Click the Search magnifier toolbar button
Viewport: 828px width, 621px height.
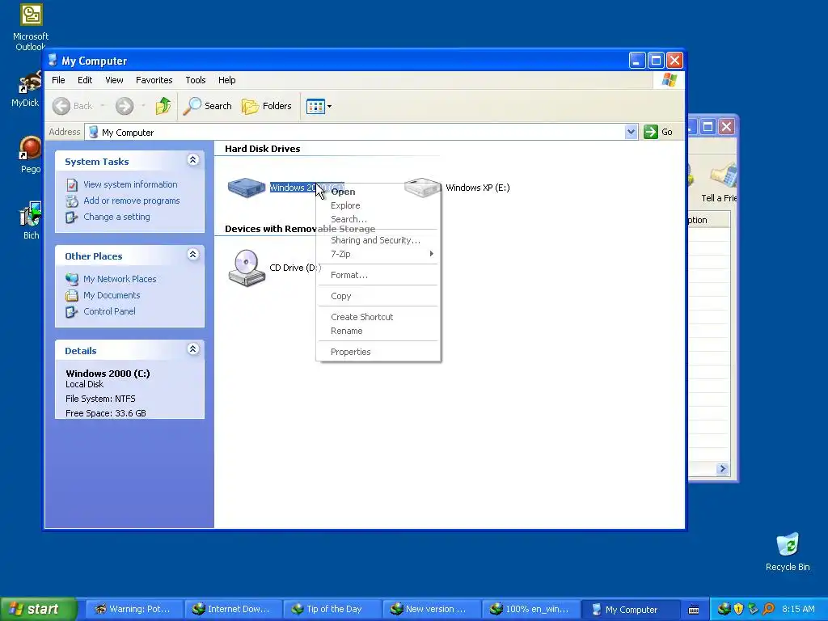(208, 106)
